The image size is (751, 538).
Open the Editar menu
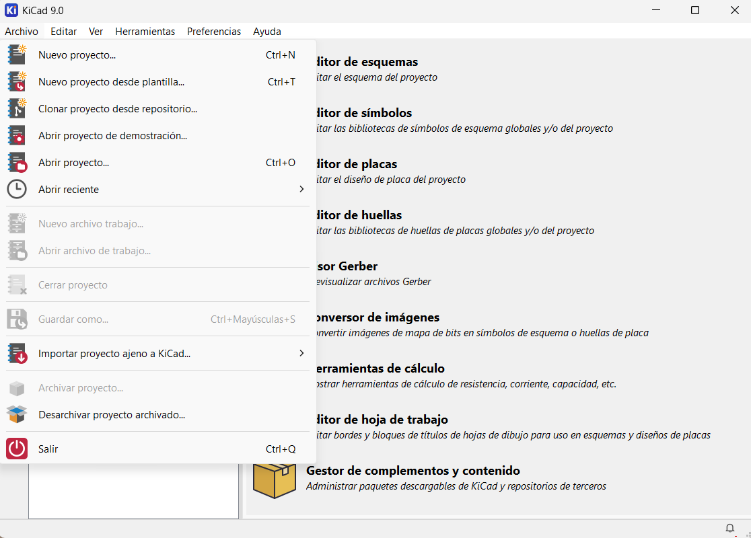click(63, 32)
